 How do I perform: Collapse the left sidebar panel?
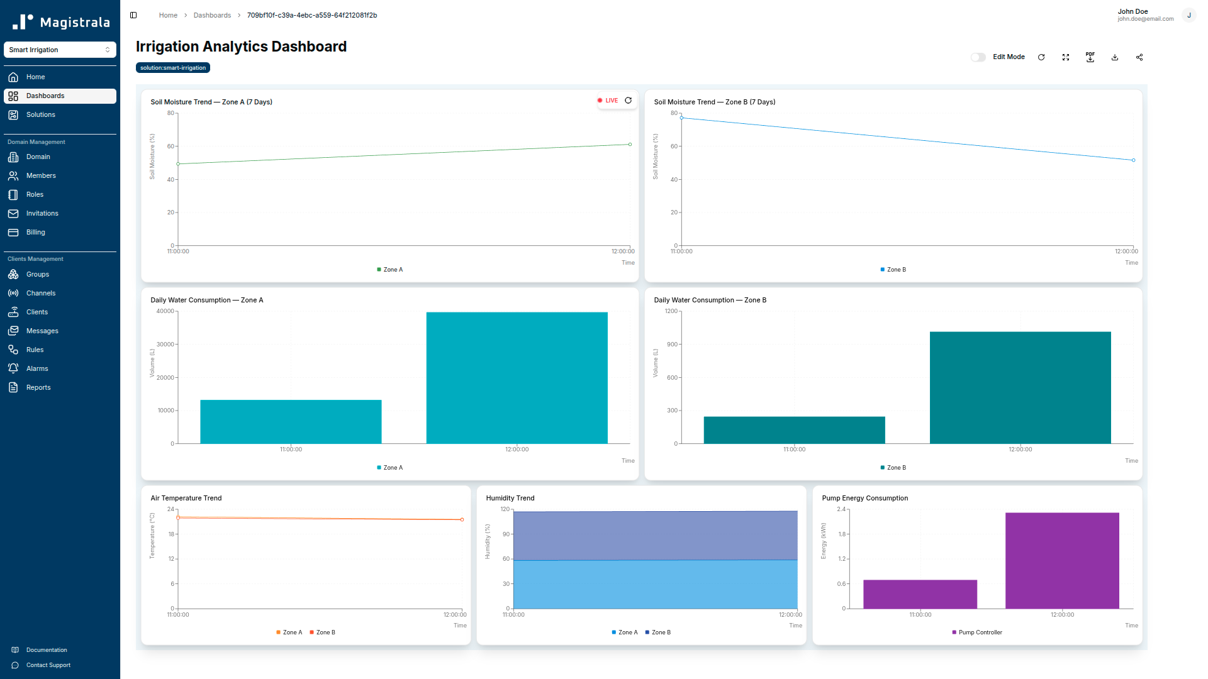tap(133, 14)
